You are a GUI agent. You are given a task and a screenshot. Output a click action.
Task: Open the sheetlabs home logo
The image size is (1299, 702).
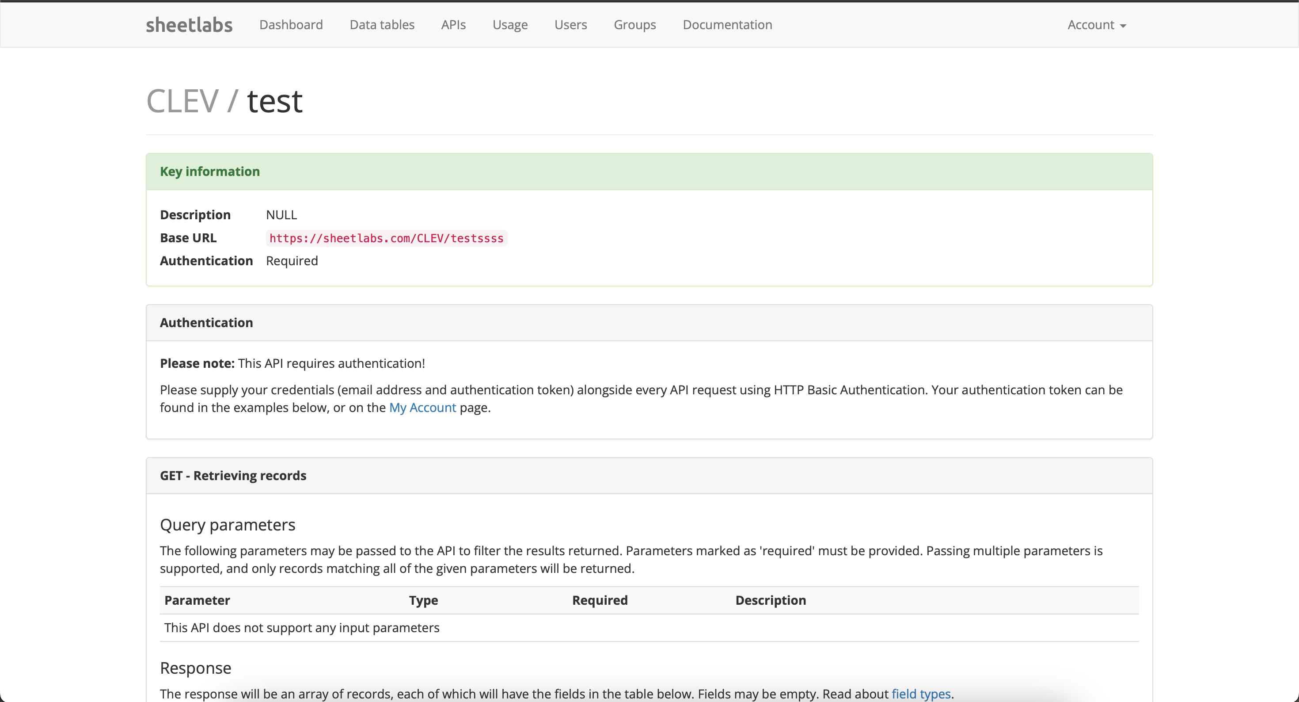[x=189, y=25]
